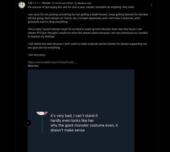Follow the reddit.com/r/VirtualYoutu... link
The height and width of the screenshot is (152, 170).
(x=52, y=62)
